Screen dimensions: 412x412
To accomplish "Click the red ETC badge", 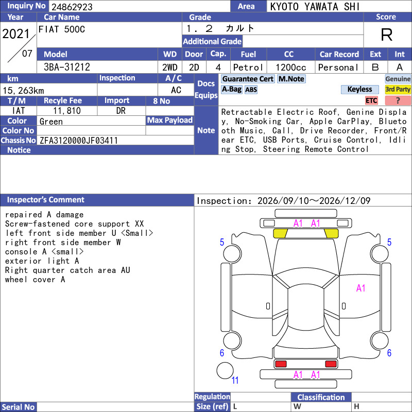I will (x=371, y=100).
